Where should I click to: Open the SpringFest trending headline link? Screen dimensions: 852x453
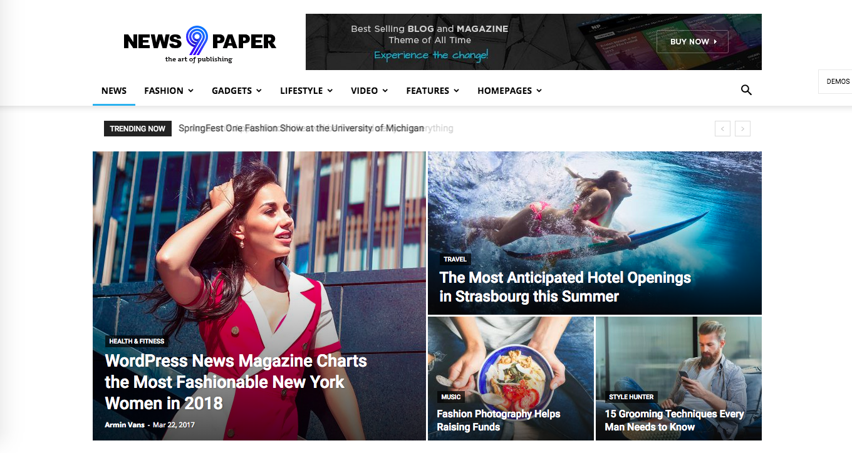[x=301, y=128]
